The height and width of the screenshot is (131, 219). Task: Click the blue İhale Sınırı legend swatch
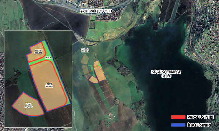[178, 124]
